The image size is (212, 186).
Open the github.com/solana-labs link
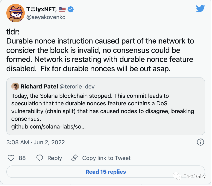(48, 127)
